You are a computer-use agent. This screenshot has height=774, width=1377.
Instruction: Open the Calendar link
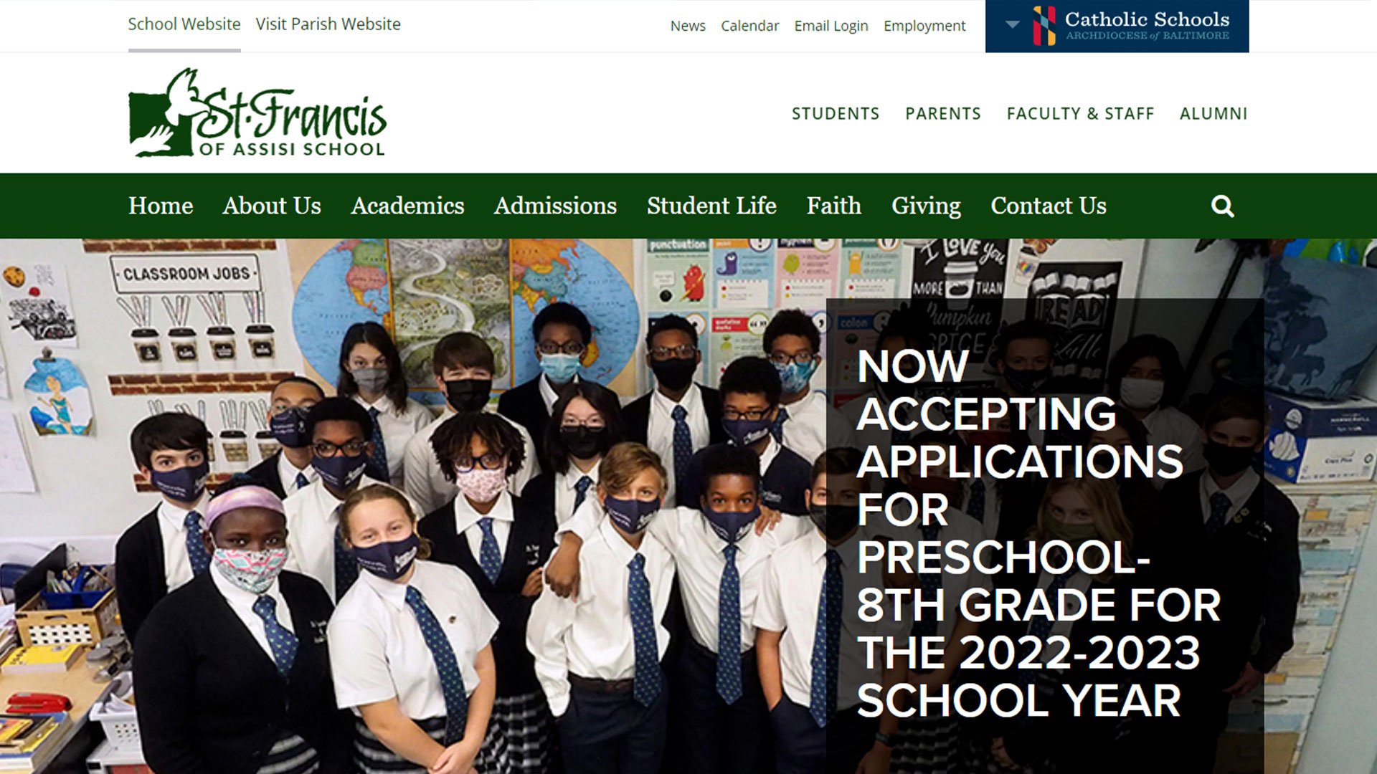click(749, 26)
